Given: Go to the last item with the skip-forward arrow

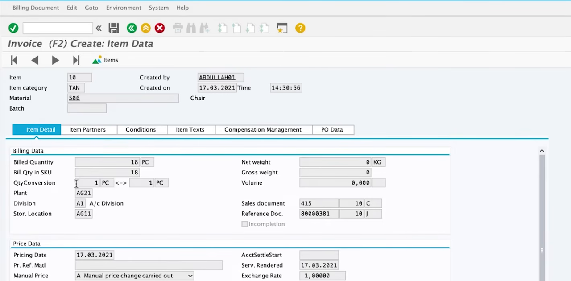Looking at the screenshot, I should pyautogui.click(x=76, y=60).
